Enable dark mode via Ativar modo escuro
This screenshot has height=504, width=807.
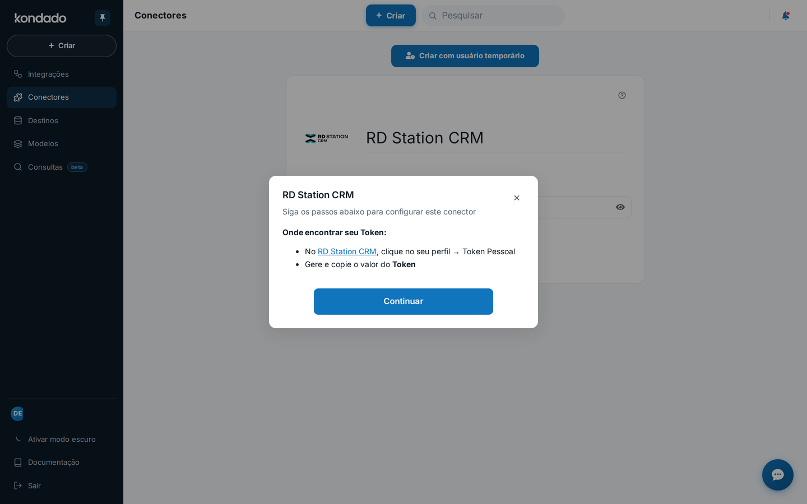[62, 439]
